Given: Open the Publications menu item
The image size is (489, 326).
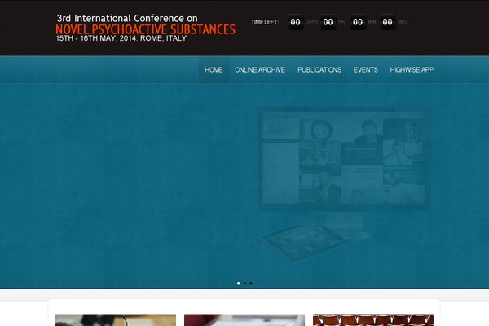Looking at the screenshot, I should pyautogui.click(x=319, y=70).
